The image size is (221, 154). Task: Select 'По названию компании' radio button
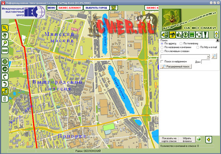coord(162,47)
